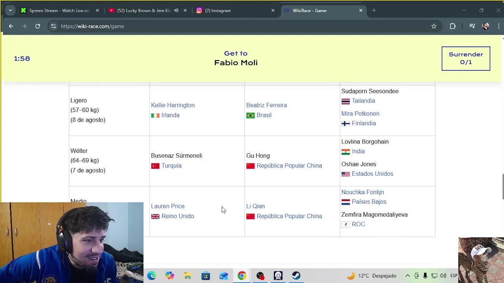Screen dimensions: 504x283
Task: Open the volume icon in system tray
Action: click(443, 276)
